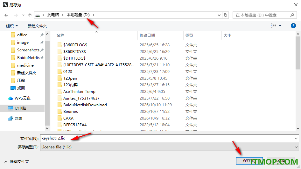The image size is (301, 169).
Task: Click 本地磁盘 (D:) breadcrumb
Action: pos(78,15)
